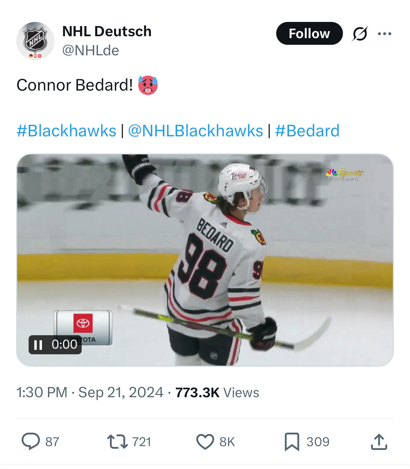The image size is (410, 469).
Task: Open the Bedard video thumbnail
Action: pyautogui.click(x=205, y=260)
